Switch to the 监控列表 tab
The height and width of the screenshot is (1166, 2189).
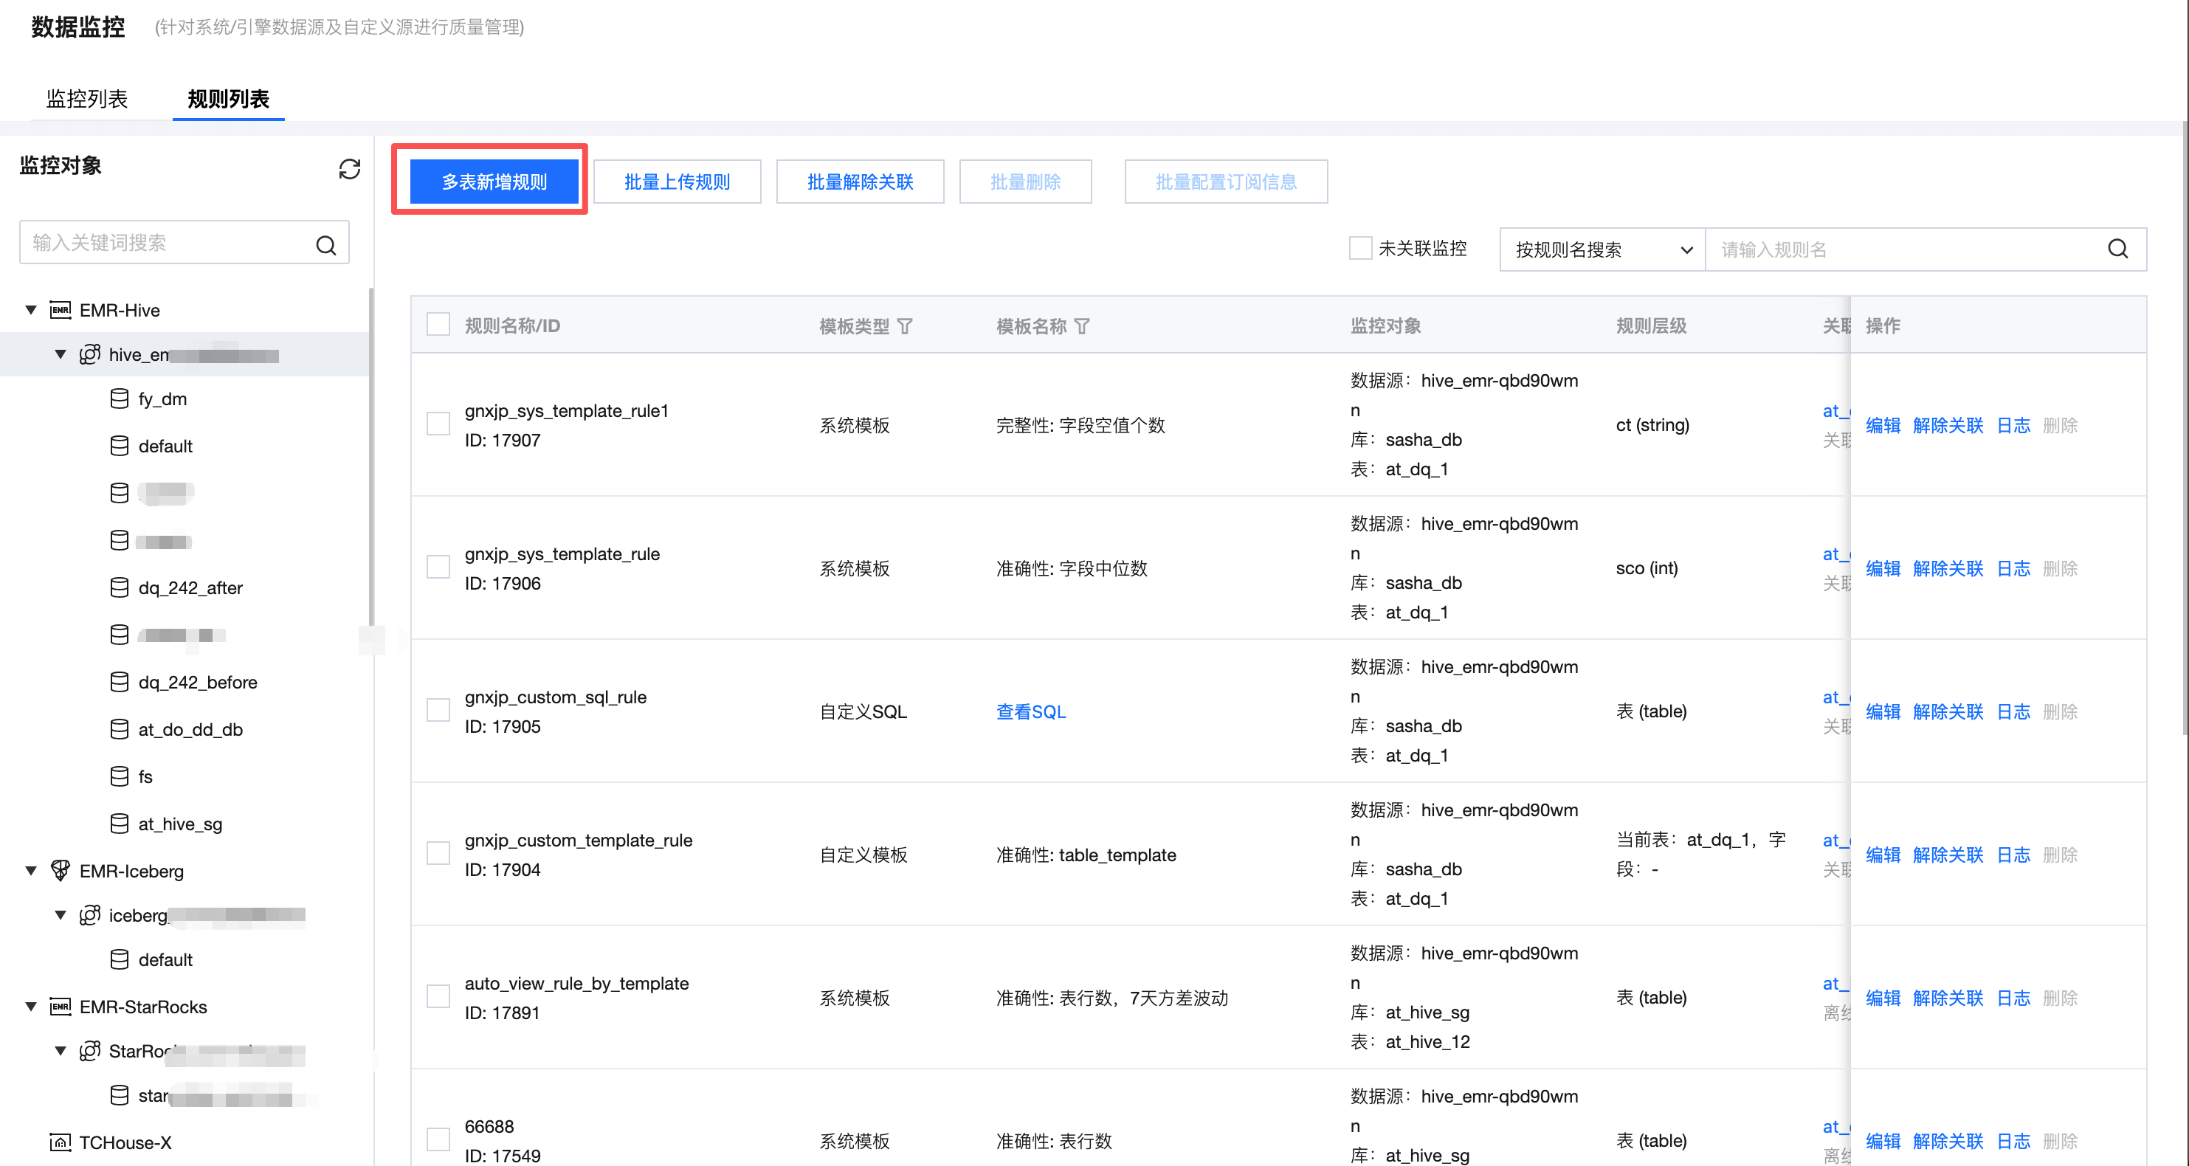pos(86,99)
